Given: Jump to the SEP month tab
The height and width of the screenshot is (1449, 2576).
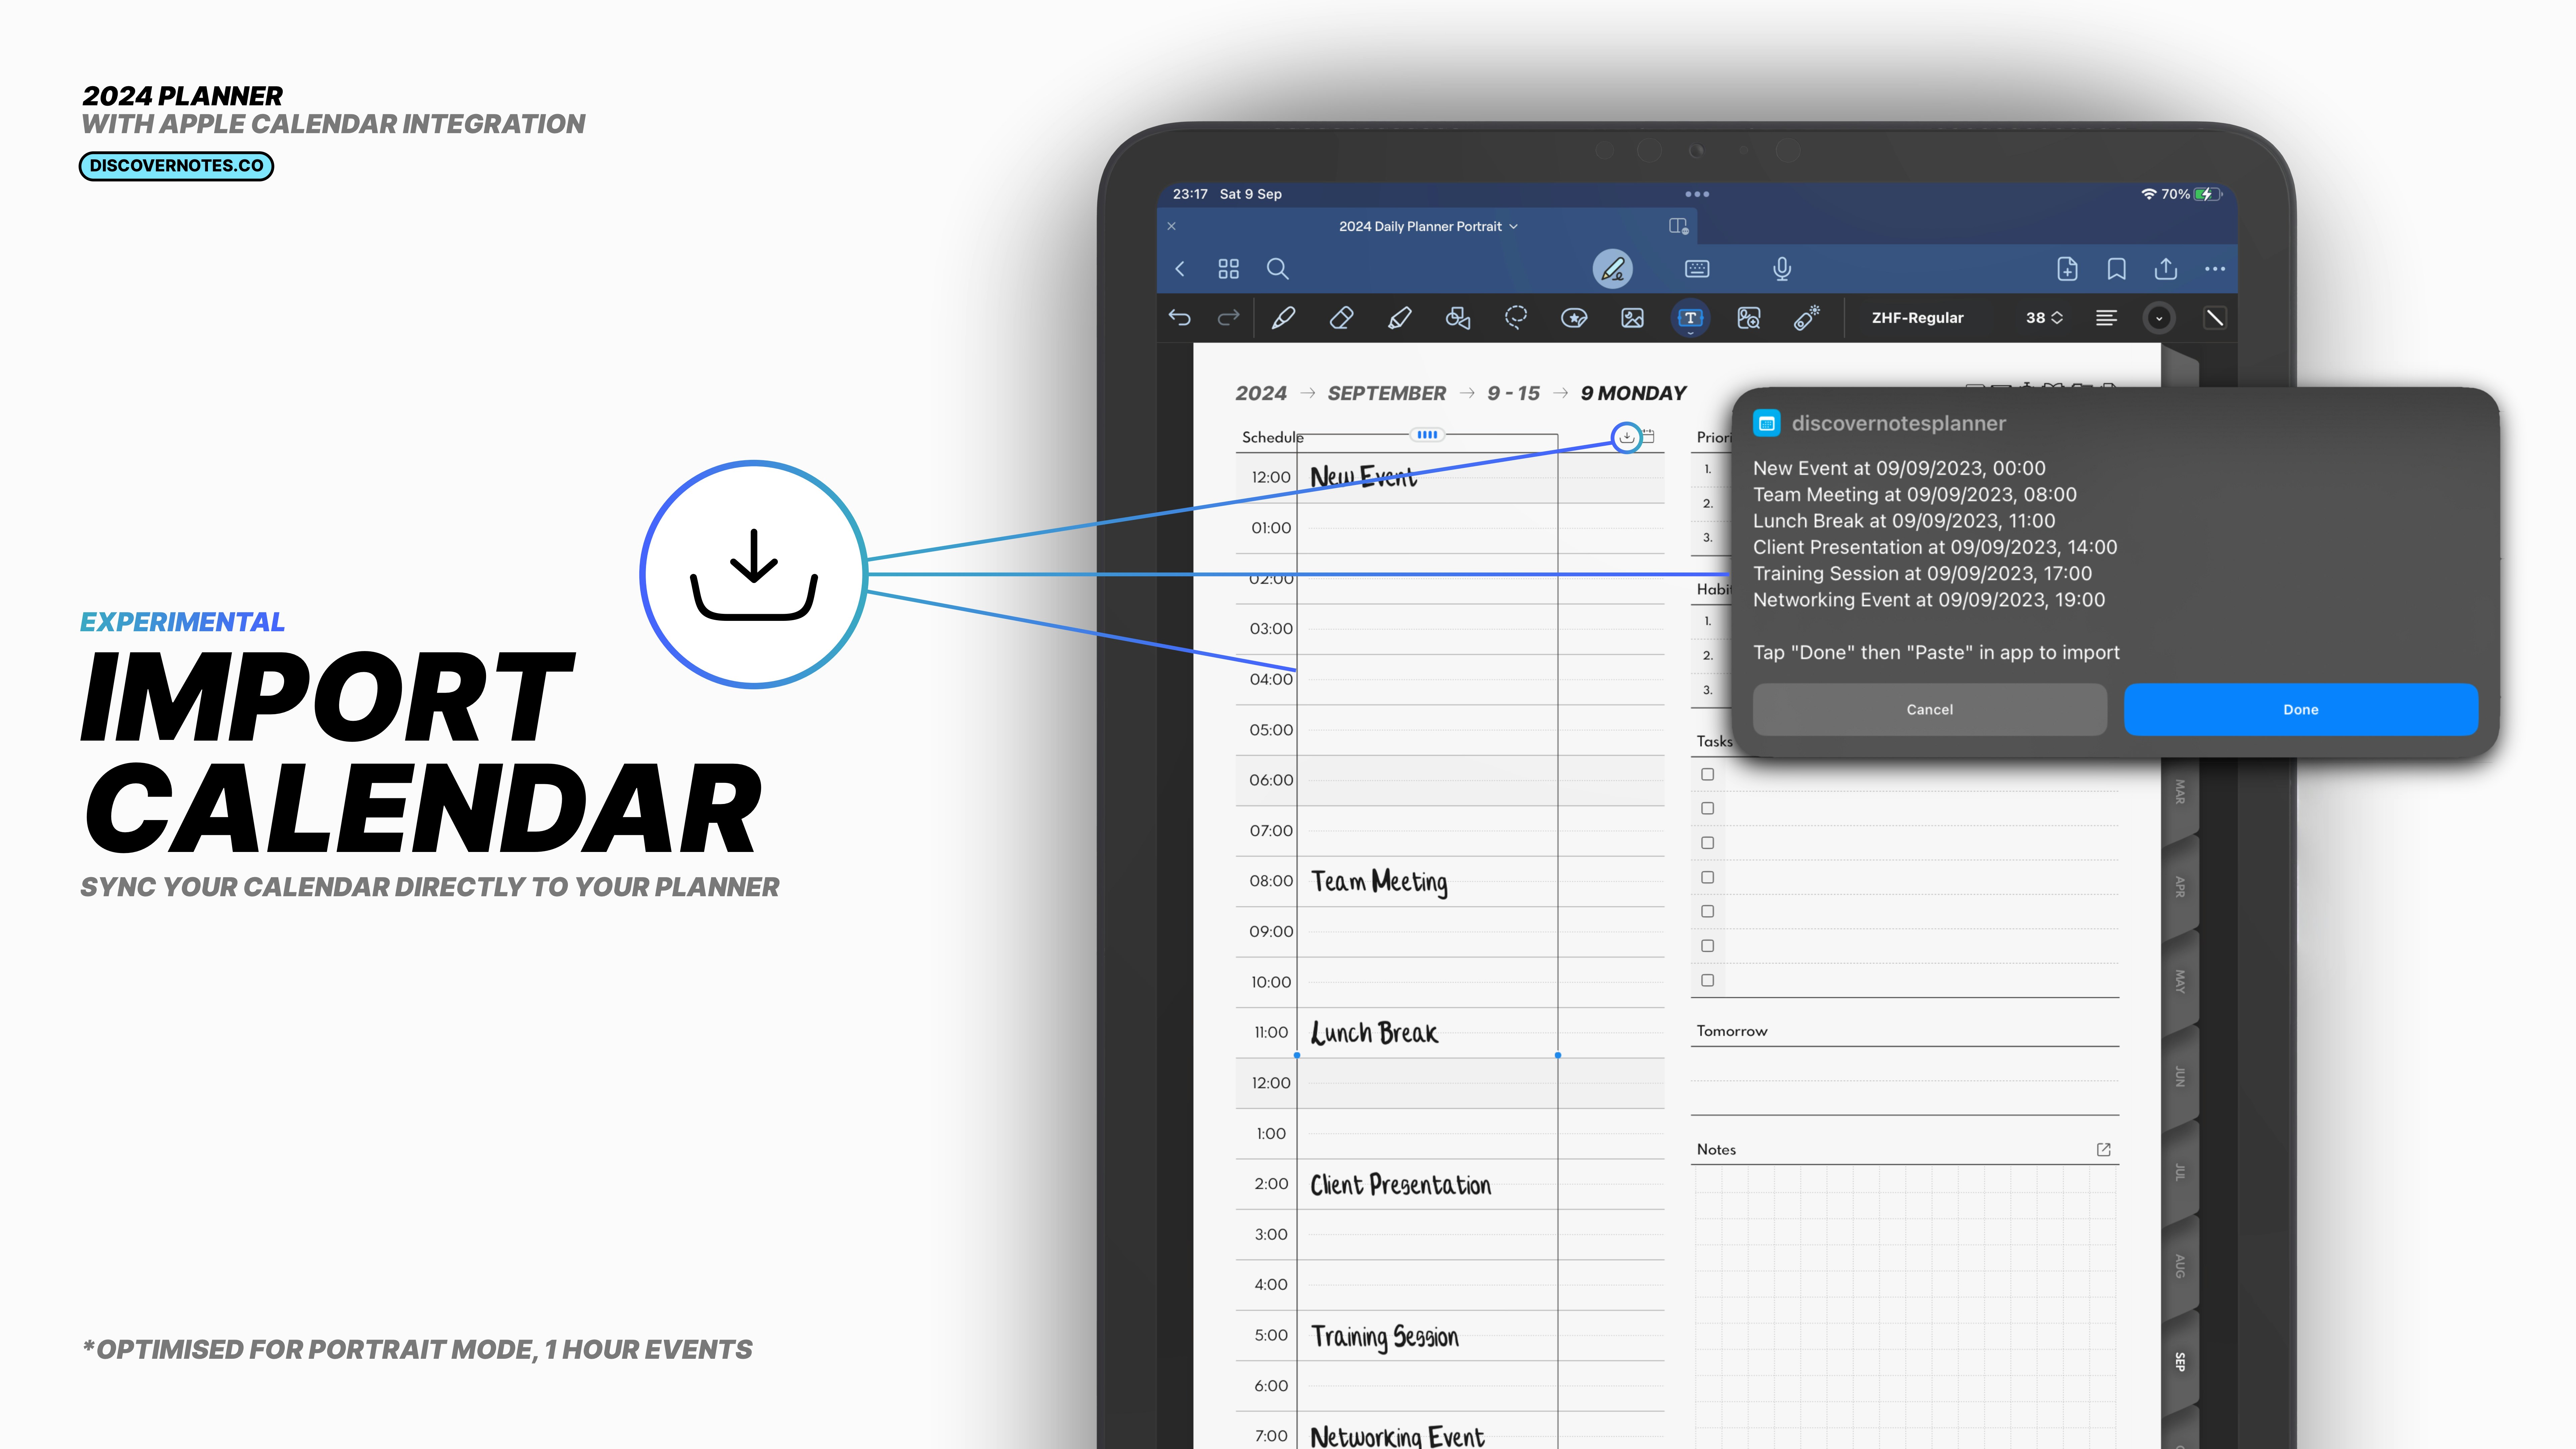Looking at the screenshot, I should 2180,1362.
